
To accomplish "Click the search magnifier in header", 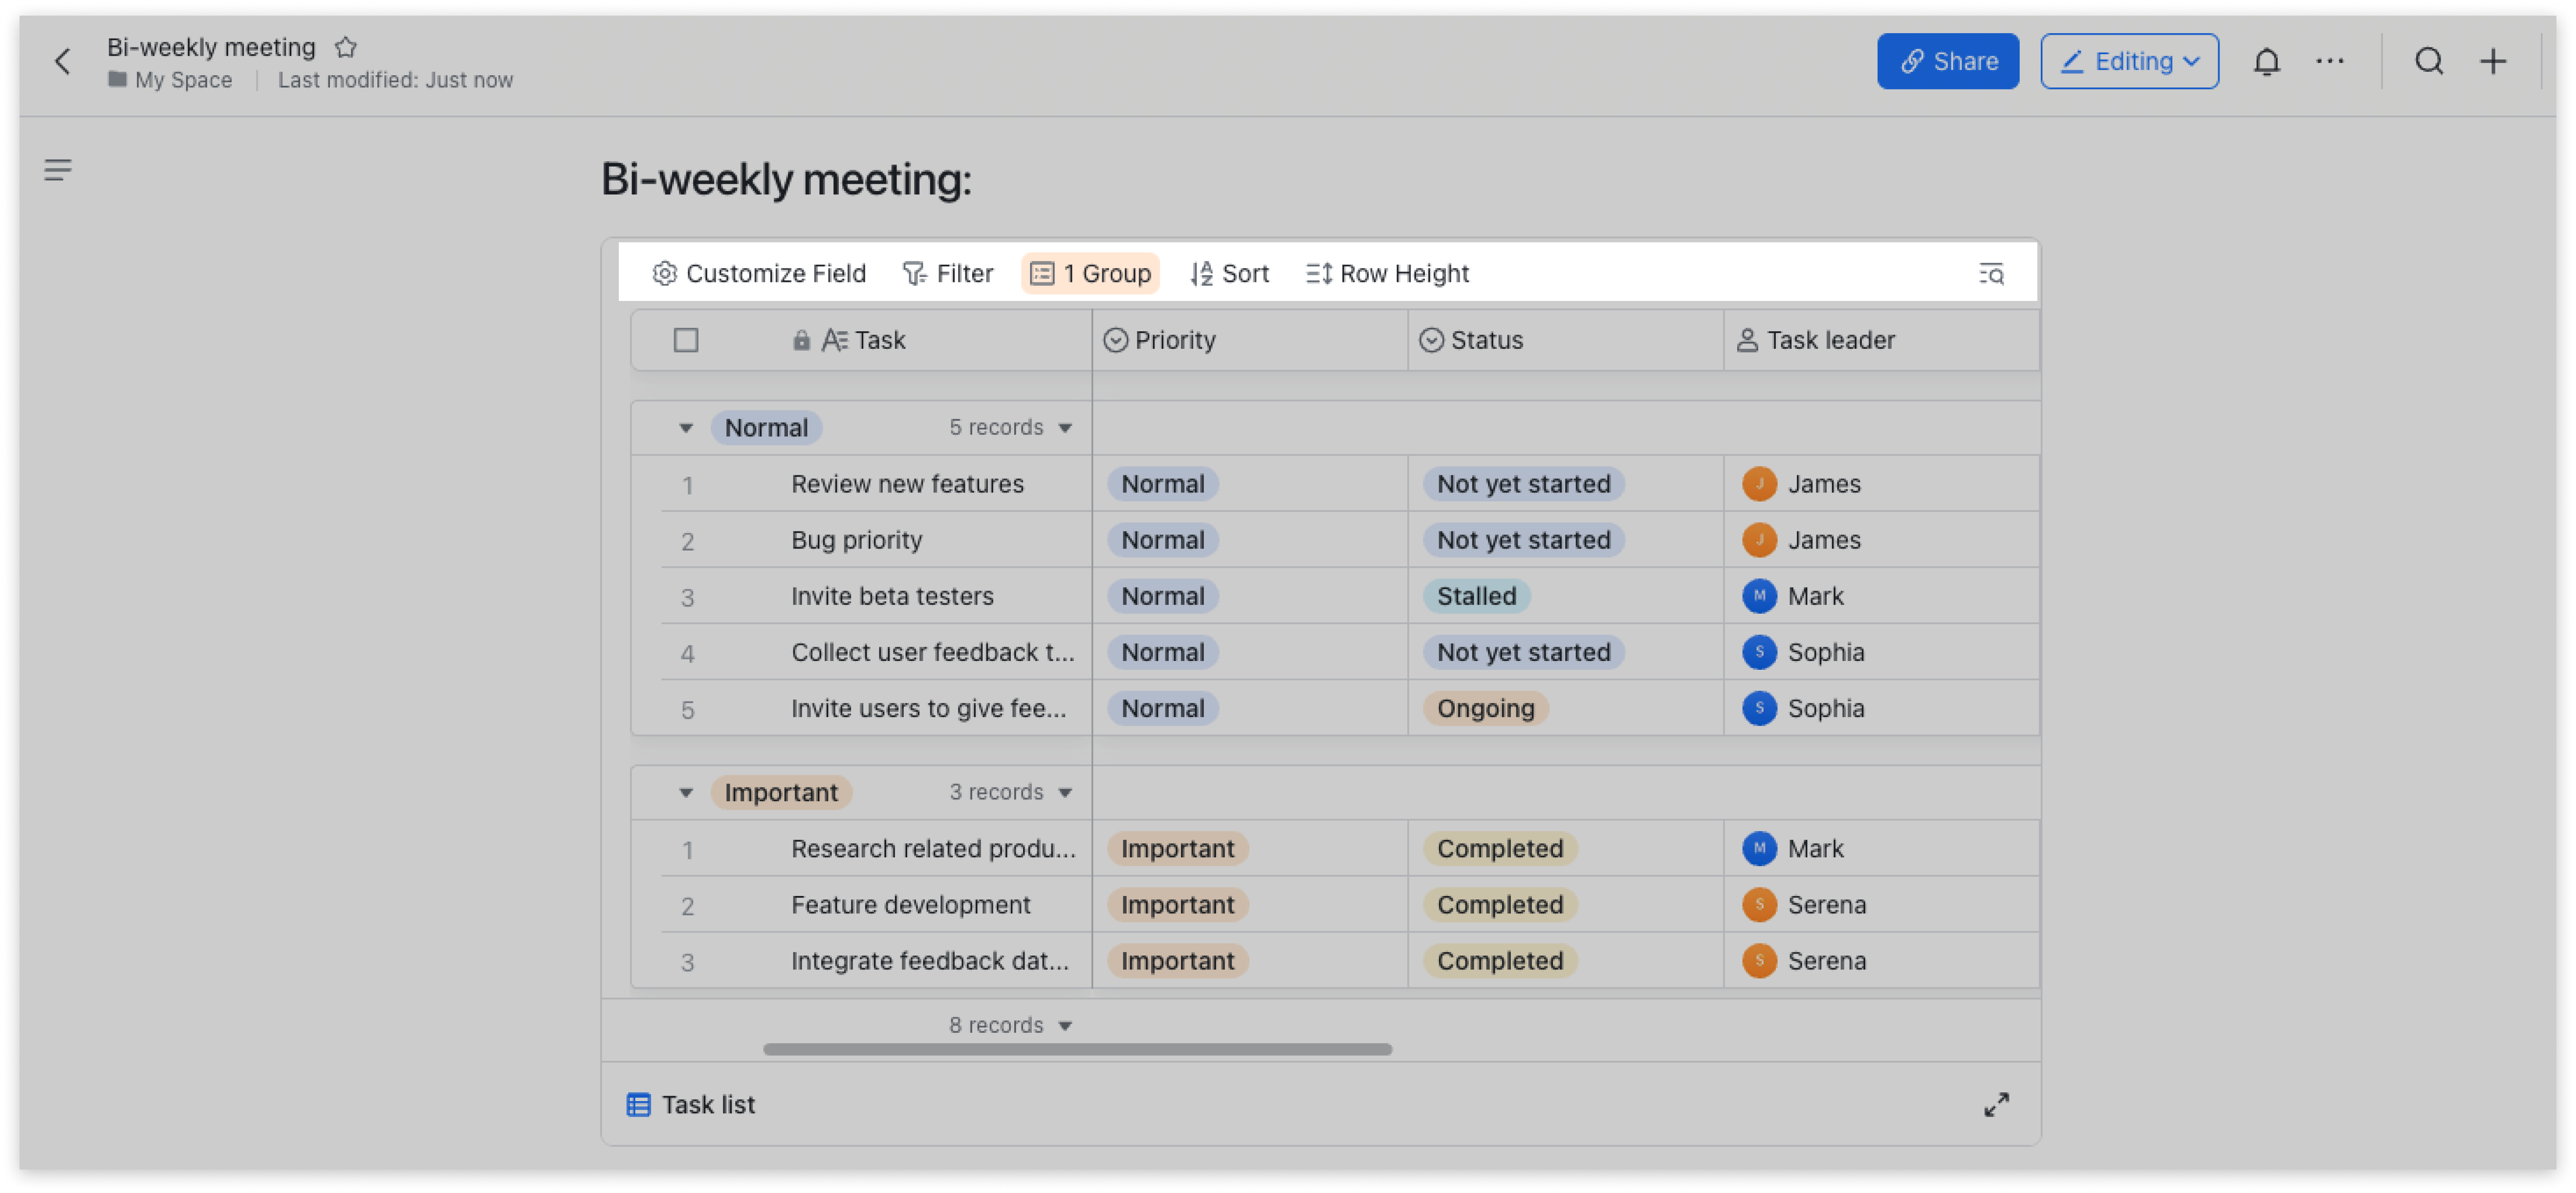I will (2429, 62).
